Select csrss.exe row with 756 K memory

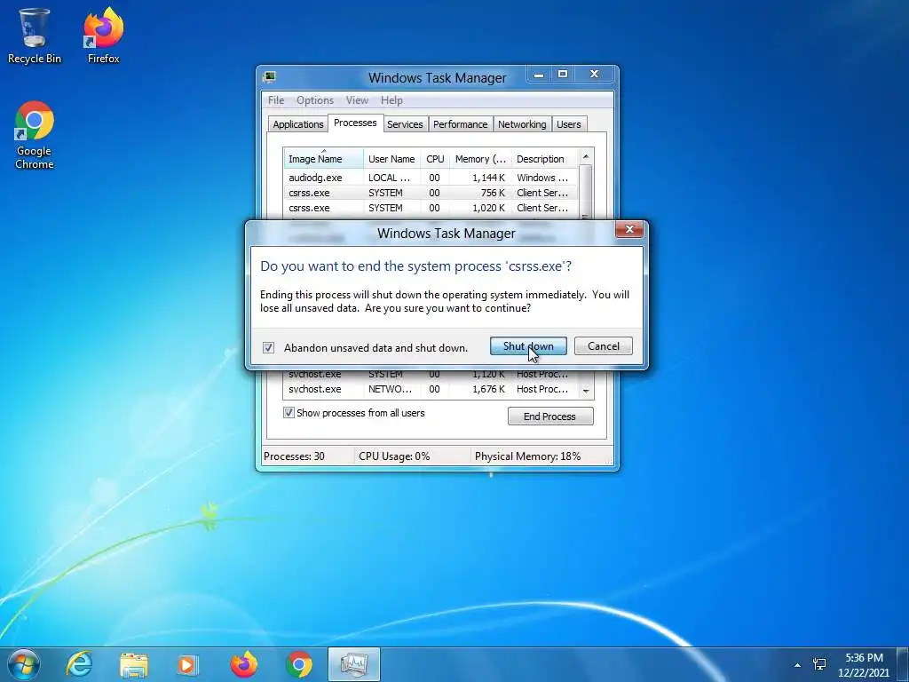431,193
